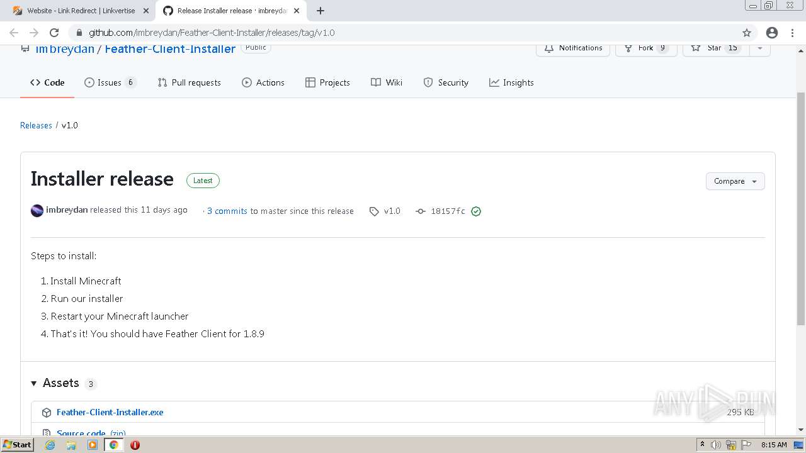Click the green commit status checkmark
This screenshot has width=806, height=453.
476,211
